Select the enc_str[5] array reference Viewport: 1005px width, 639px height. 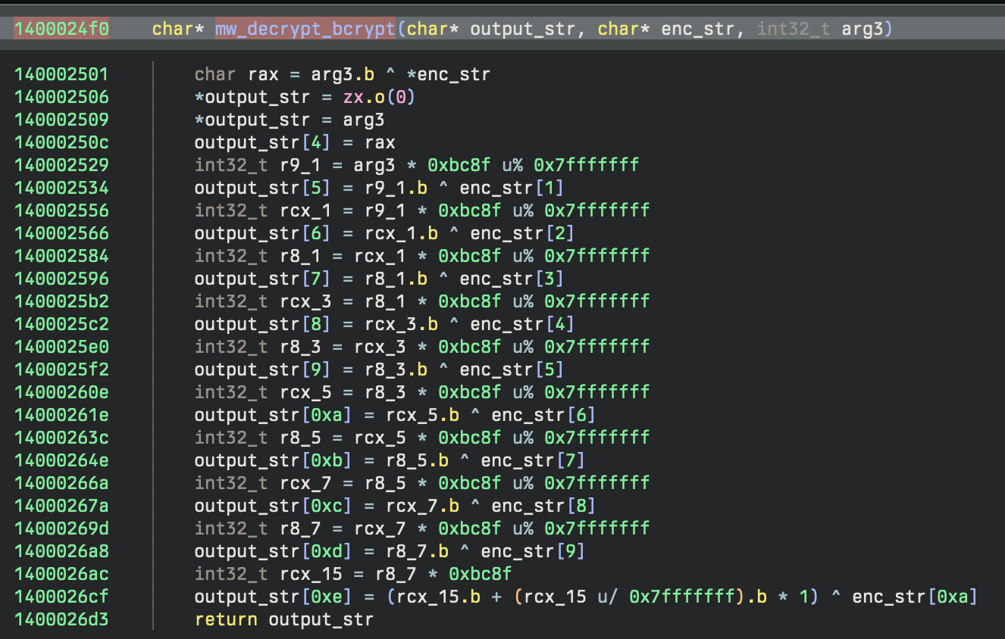(x=511, y=369)
